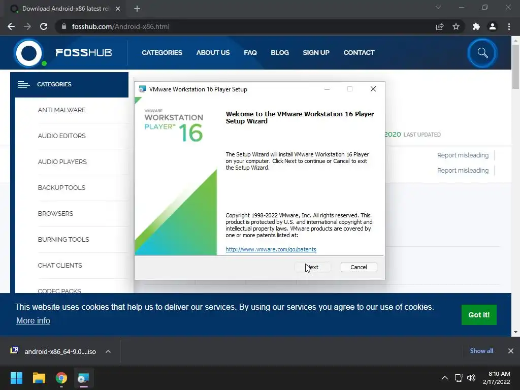The height and width of the screenshot is (390, 520).
Task: Click the volume speaker tray icon
Action: pos(471,378)
